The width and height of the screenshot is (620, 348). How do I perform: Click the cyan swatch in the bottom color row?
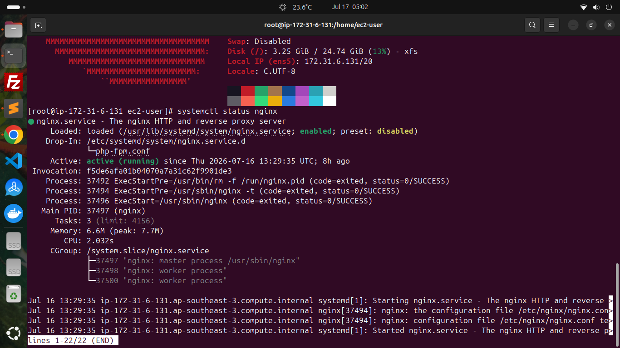click(316, 101)
